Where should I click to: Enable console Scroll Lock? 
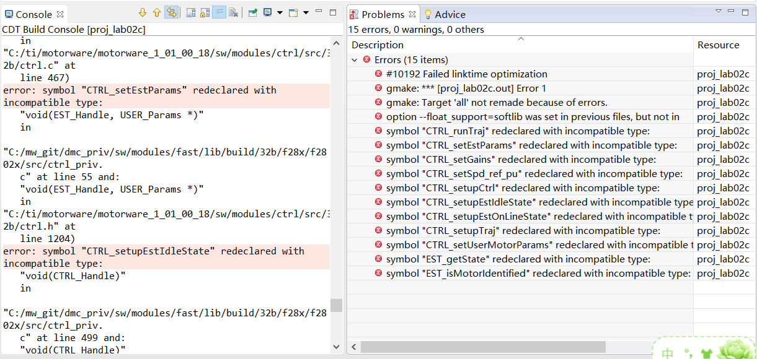(205, 12)
